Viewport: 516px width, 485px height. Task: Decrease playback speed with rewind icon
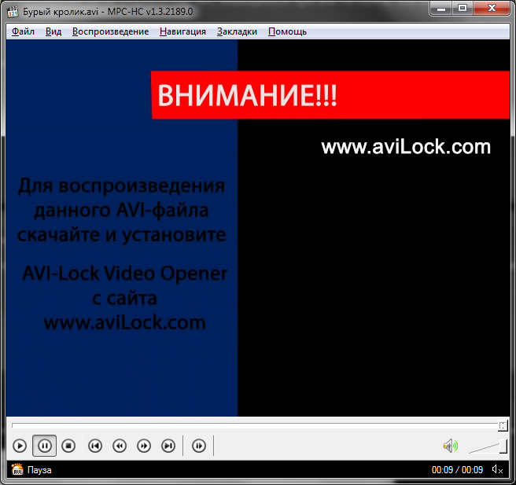(120, 446)
